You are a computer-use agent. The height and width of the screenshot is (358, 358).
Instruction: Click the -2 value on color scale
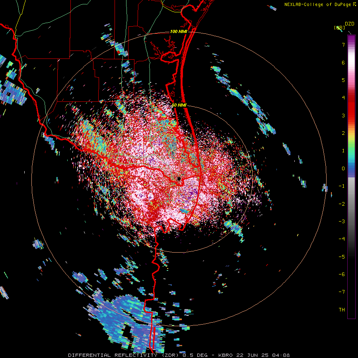(342, 204)
